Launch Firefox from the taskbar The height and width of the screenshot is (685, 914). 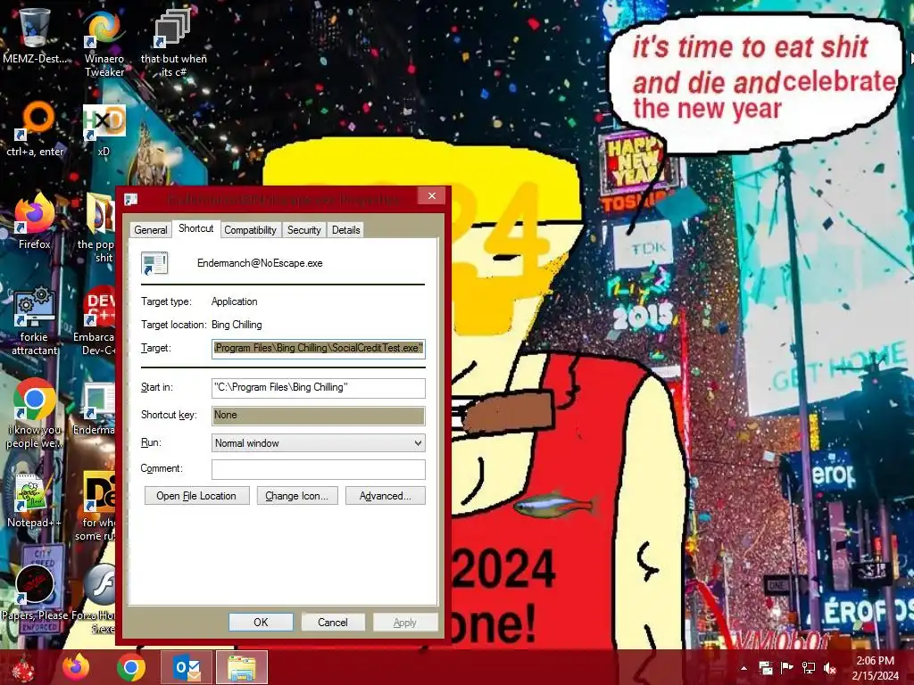(x=77, y=667)
